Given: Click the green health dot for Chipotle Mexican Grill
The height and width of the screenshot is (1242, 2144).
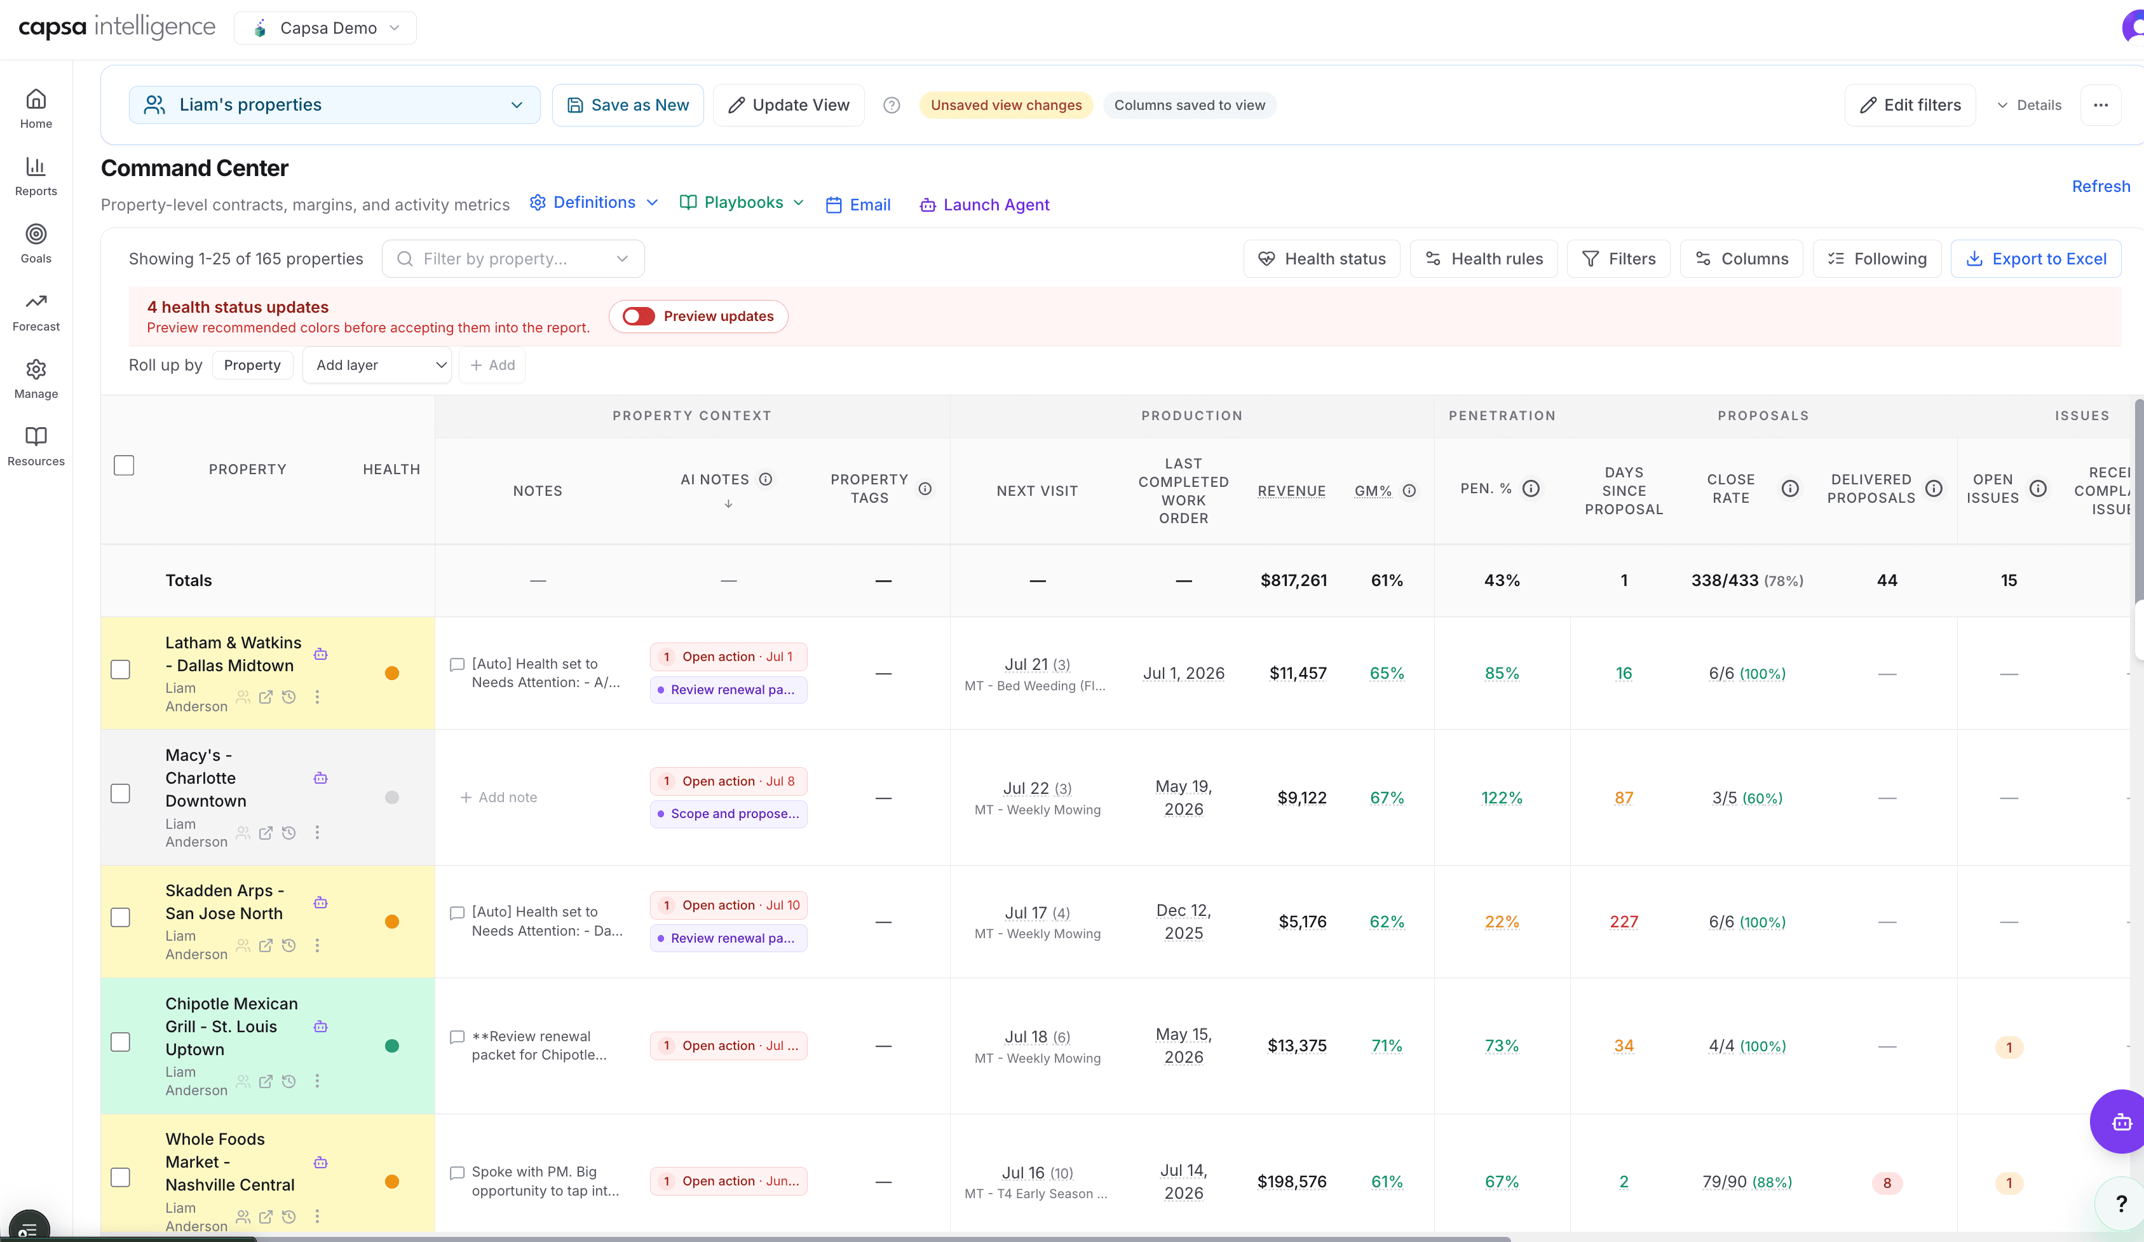Looking at the screenshot, I should pyautogui.click(x=391, y=1046).
